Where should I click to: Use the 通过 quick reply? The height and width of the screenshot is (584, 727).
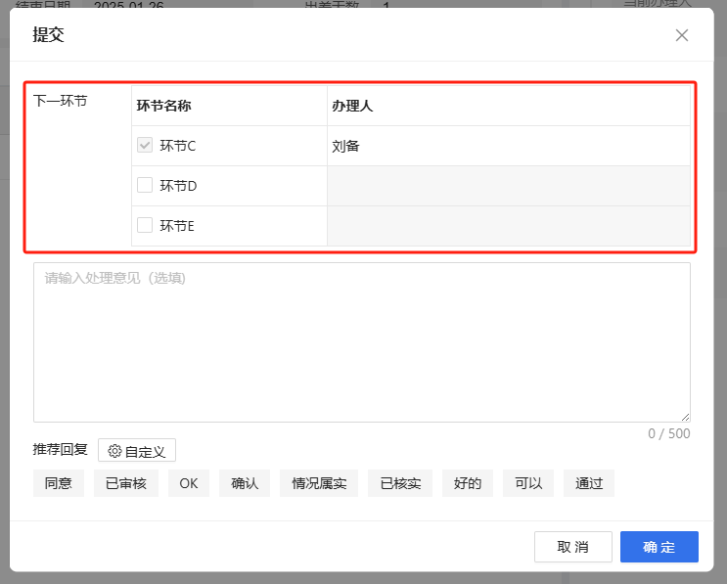pos(589,483)
